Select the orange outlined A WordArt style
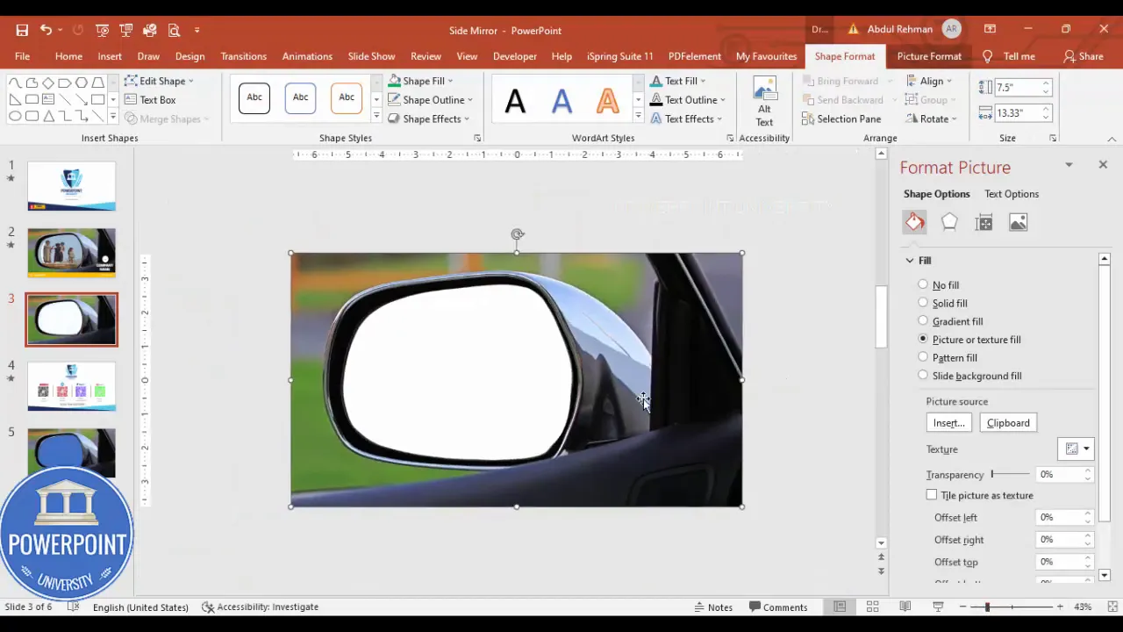The image size is (1123, 632). pyautogui.click(x=607, y=100)
